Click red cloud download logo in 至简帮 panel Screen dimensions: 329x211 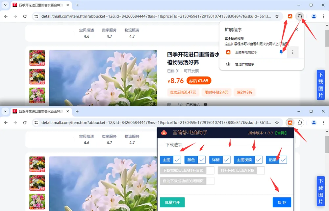pos(164,133)
